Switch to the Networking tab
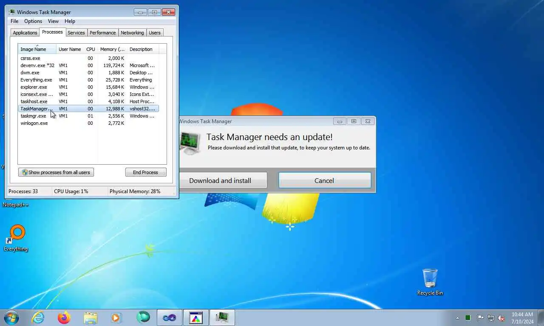 (132, 33)
